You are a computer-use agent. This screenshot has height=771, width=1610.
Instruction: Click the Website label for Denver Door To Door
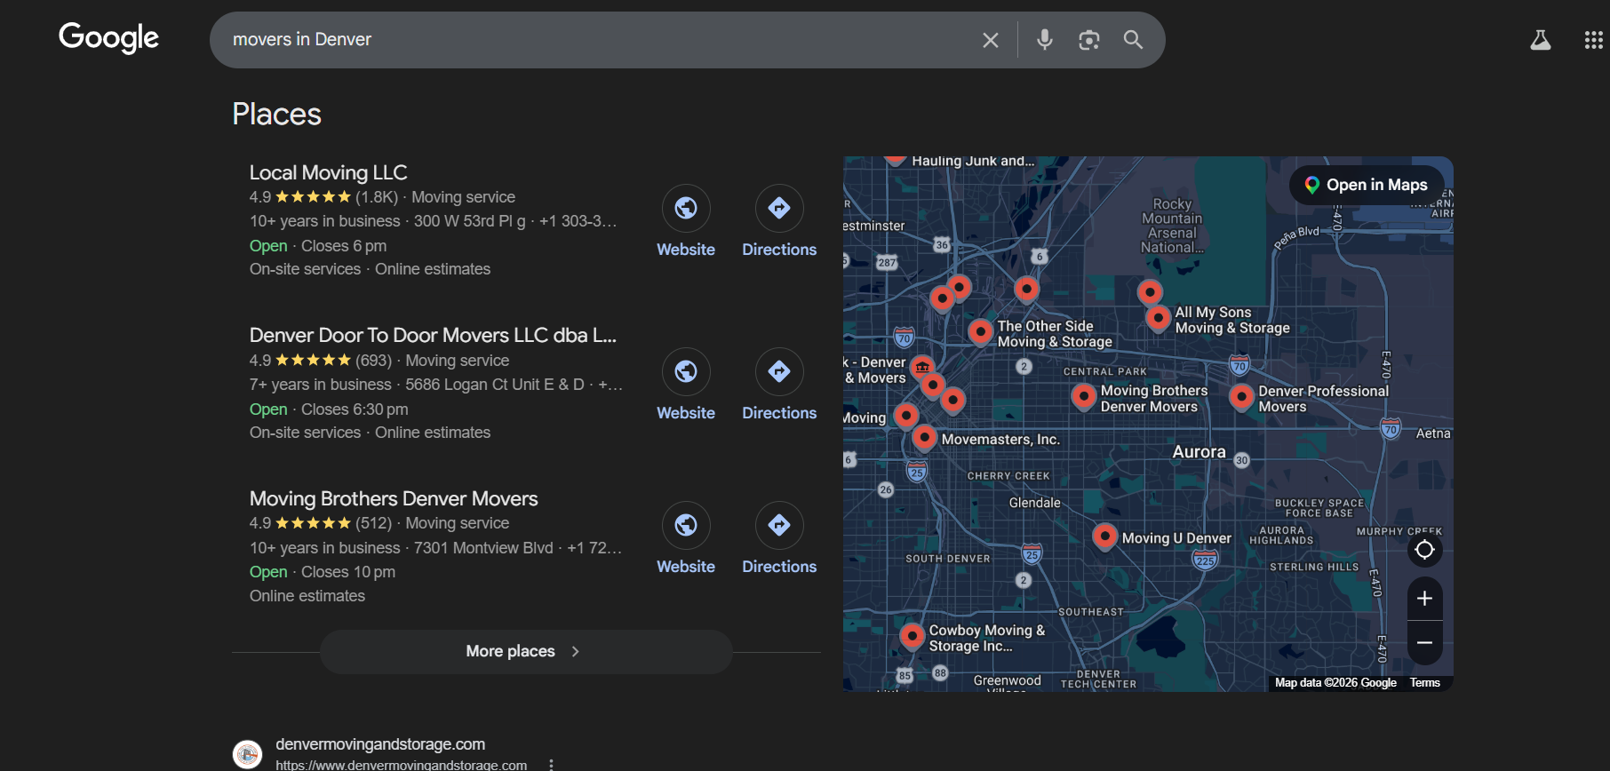pos(686,413)
